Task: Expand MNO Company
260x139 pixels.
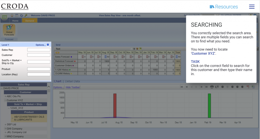Action: tap(6, 136)
